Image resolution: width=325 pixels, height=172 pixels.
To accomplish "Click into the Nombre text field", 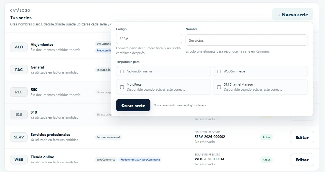I will [247, 40].
